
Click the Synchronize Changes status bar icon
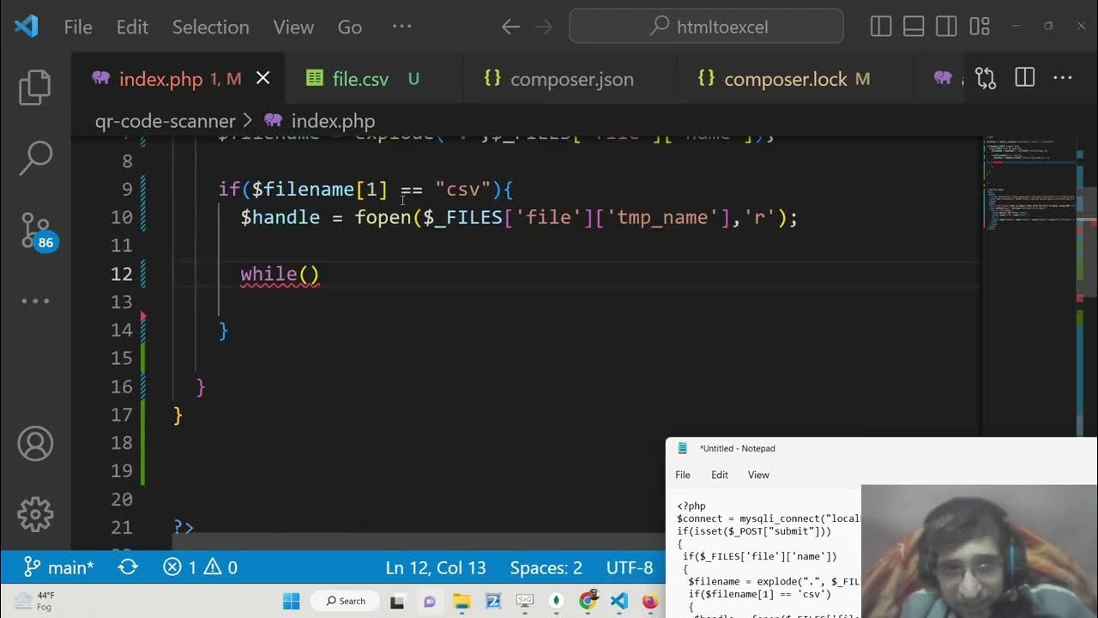[129, 567]
